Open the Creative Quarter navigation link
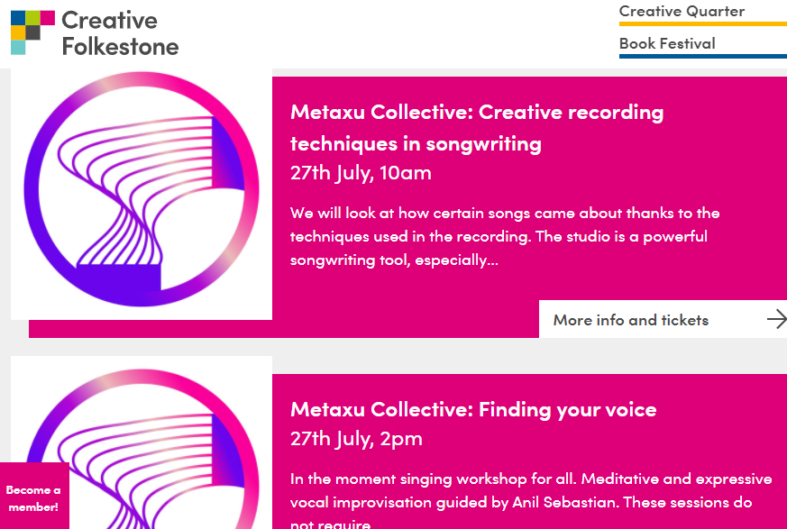This screenshot has height=529, width=787. point(682,11)
